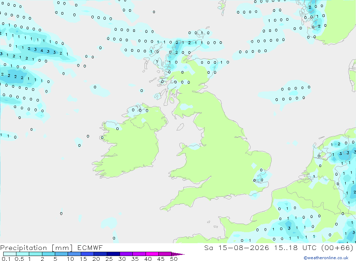356x261 pixels.
Task: Select the 0.5–1 legend color swatch
Action: click(22, 254)
